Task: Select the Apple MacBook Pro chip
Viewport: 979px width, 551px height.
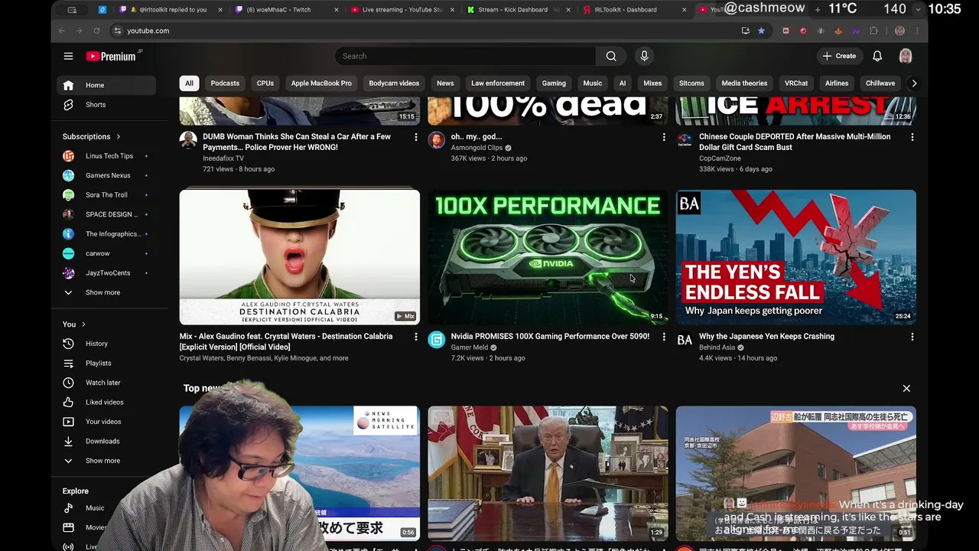Action: (321, 83)
